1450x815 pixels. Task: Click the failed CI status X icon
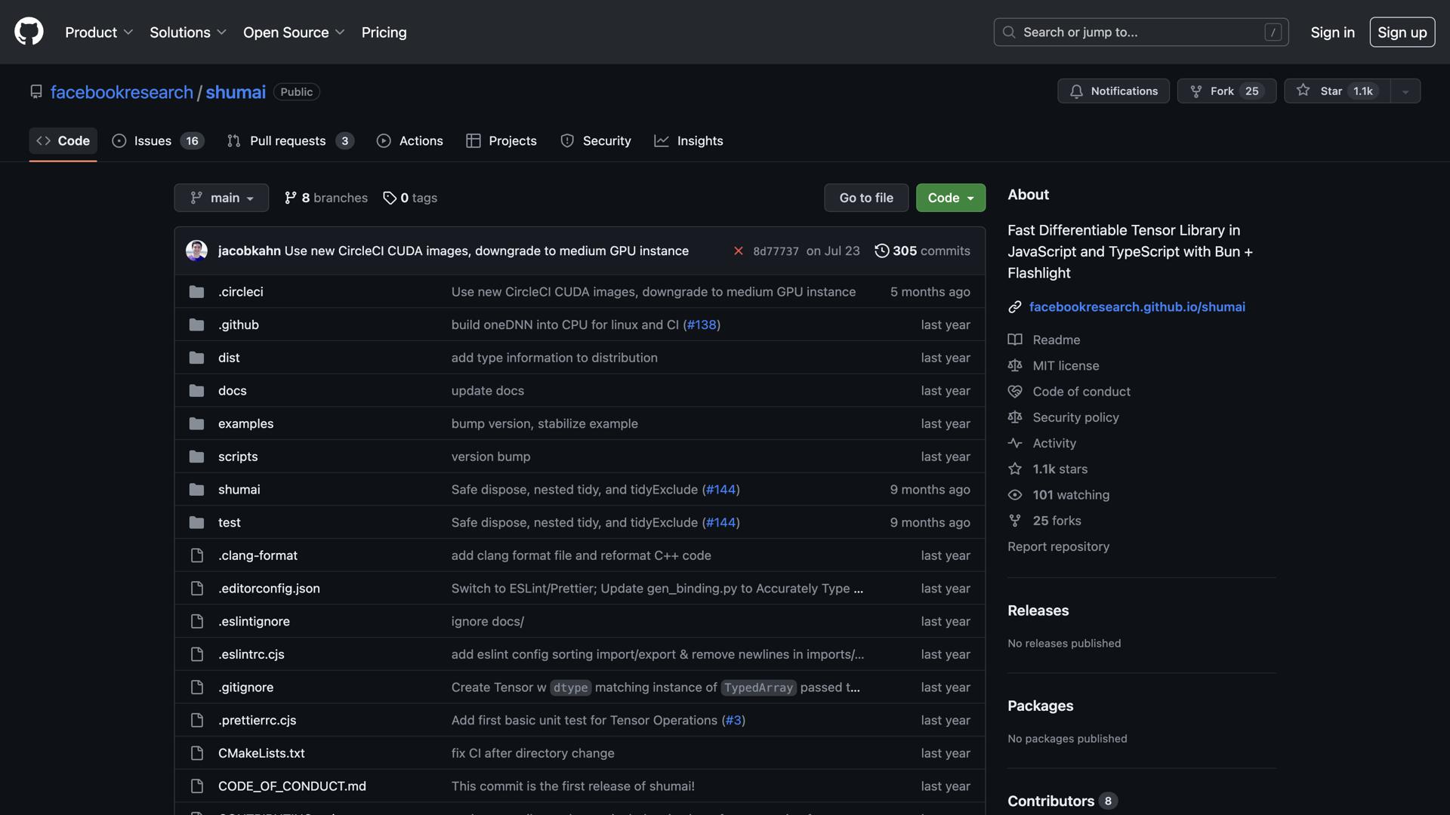point(738,251)
